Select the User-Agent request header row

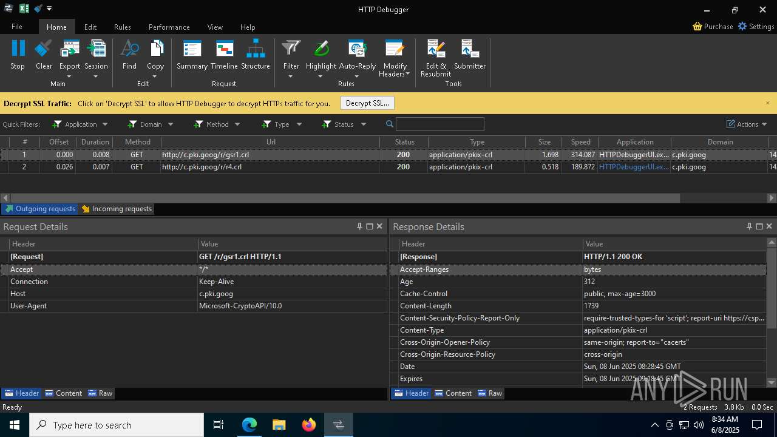point(194,306)
